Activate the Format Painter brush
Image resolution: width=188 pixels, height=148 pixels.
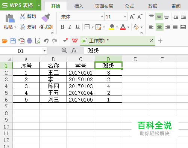pos(46,18)
